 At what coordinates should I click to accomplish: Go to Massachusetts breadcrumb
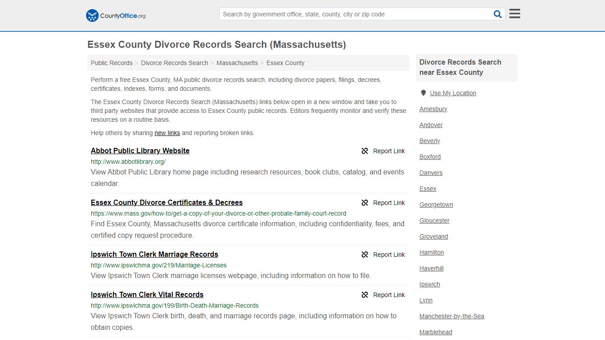point(237,63)
